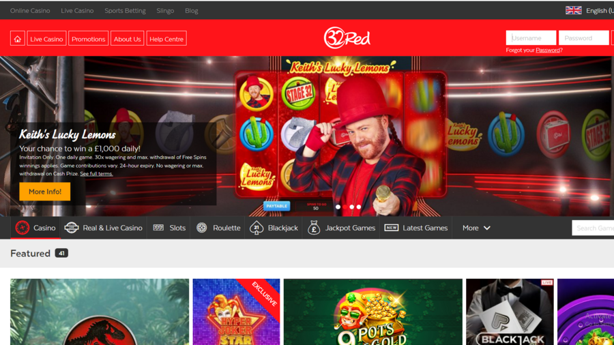Open the Sports Betting top menu
Image resolution: width=614 pixels, height=345 pixels.
pos(125,10)
